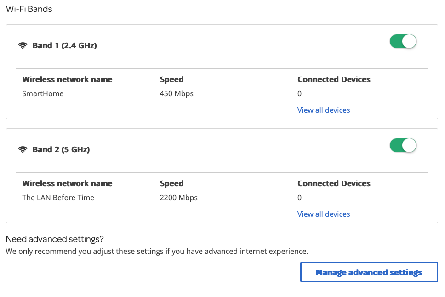Image resolution: width=445 pixels, height=297 pixels.
Task: Click the 2200 Mbps speed value
Action: 179,198
